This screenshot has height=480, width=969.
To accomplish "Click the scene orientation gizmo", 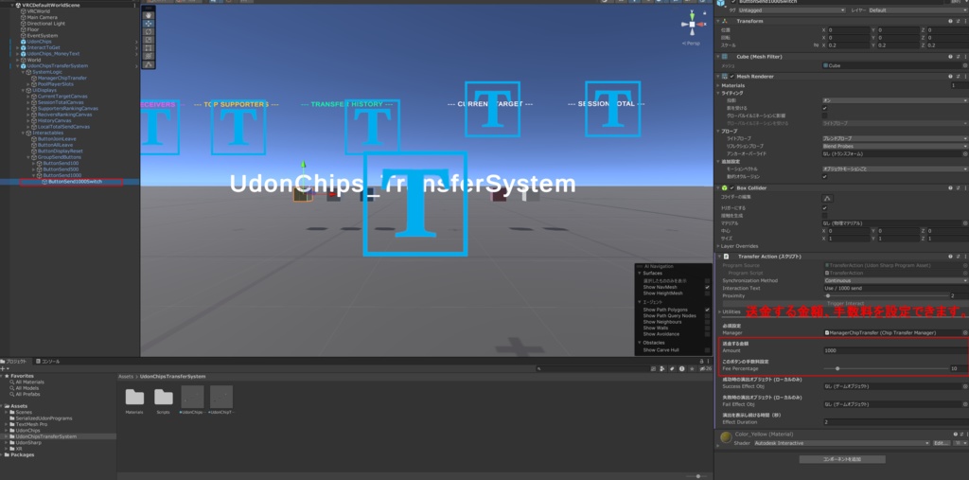I will pos(690,25).
